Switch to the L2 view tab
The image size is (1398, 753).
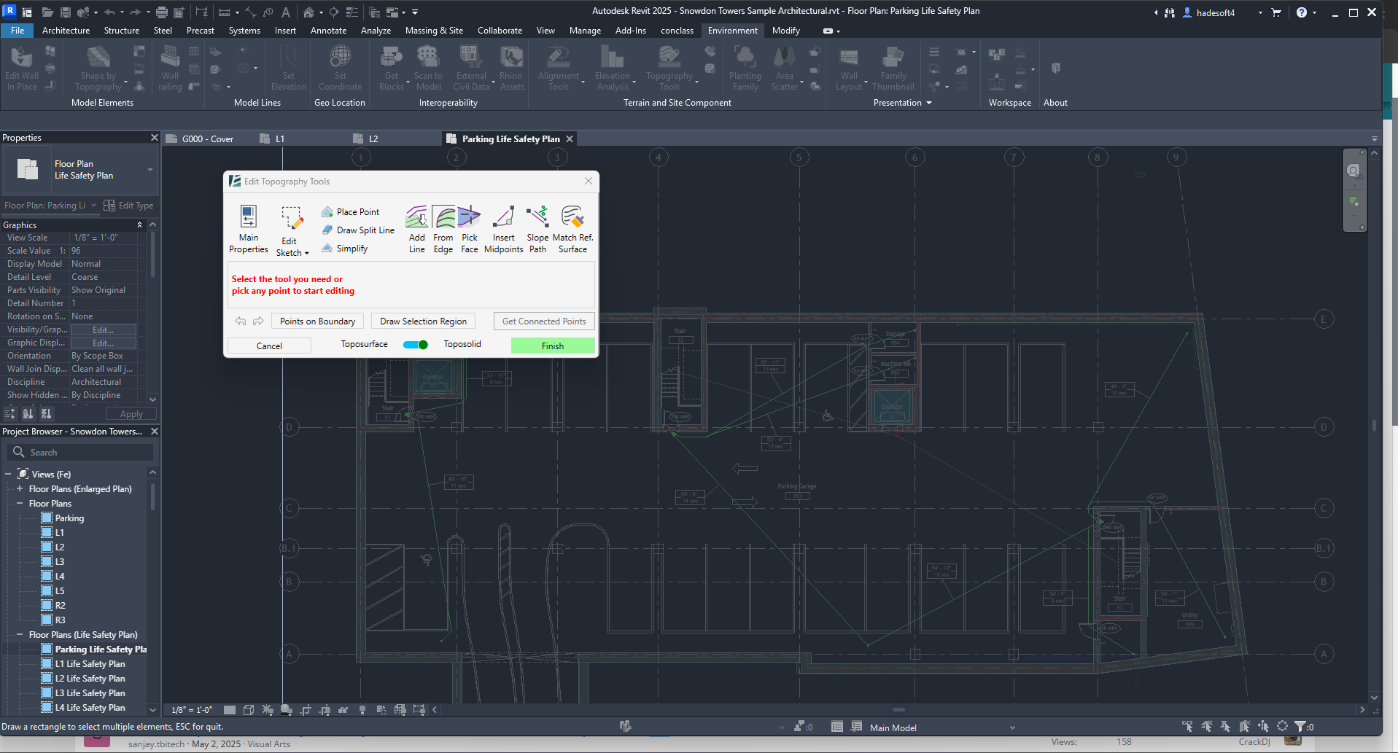click(x=373, y=138)
